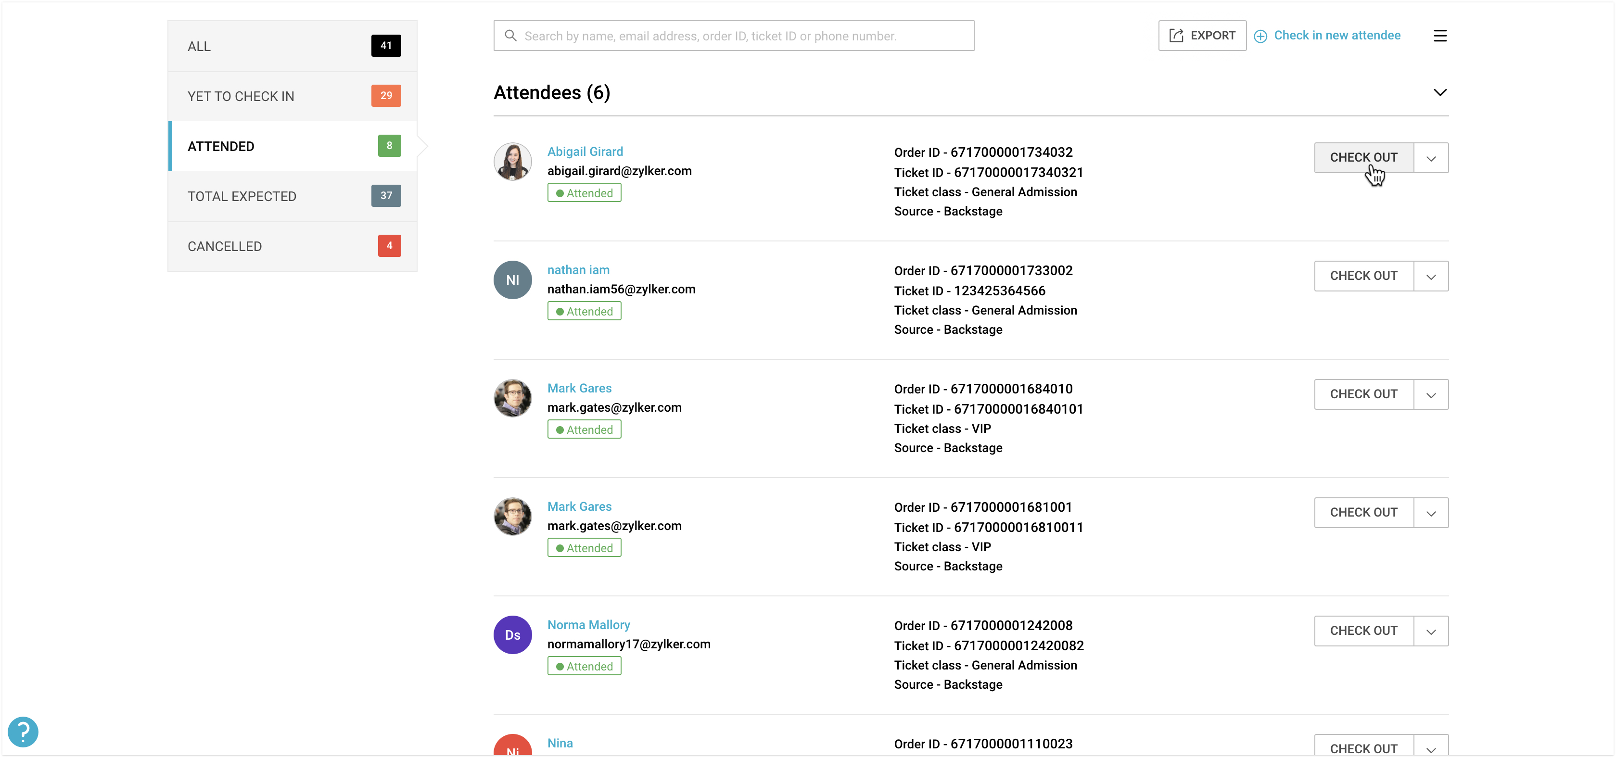The height and width of the screenshot is (758, 1616).
Task: Open nathan iam name link
Action: coord(578,270)
